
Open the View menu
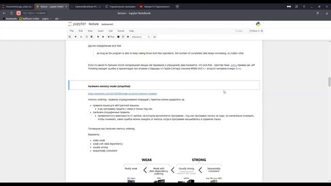(90, 31)
